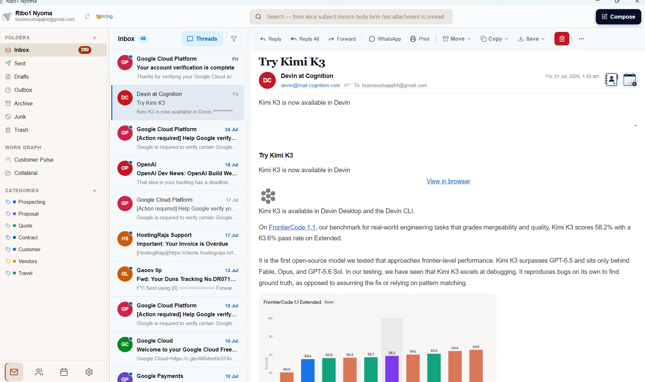Add a new category with plus icon
The width and height of the screenshot is (645, 382).
click(x=95, y=191)
